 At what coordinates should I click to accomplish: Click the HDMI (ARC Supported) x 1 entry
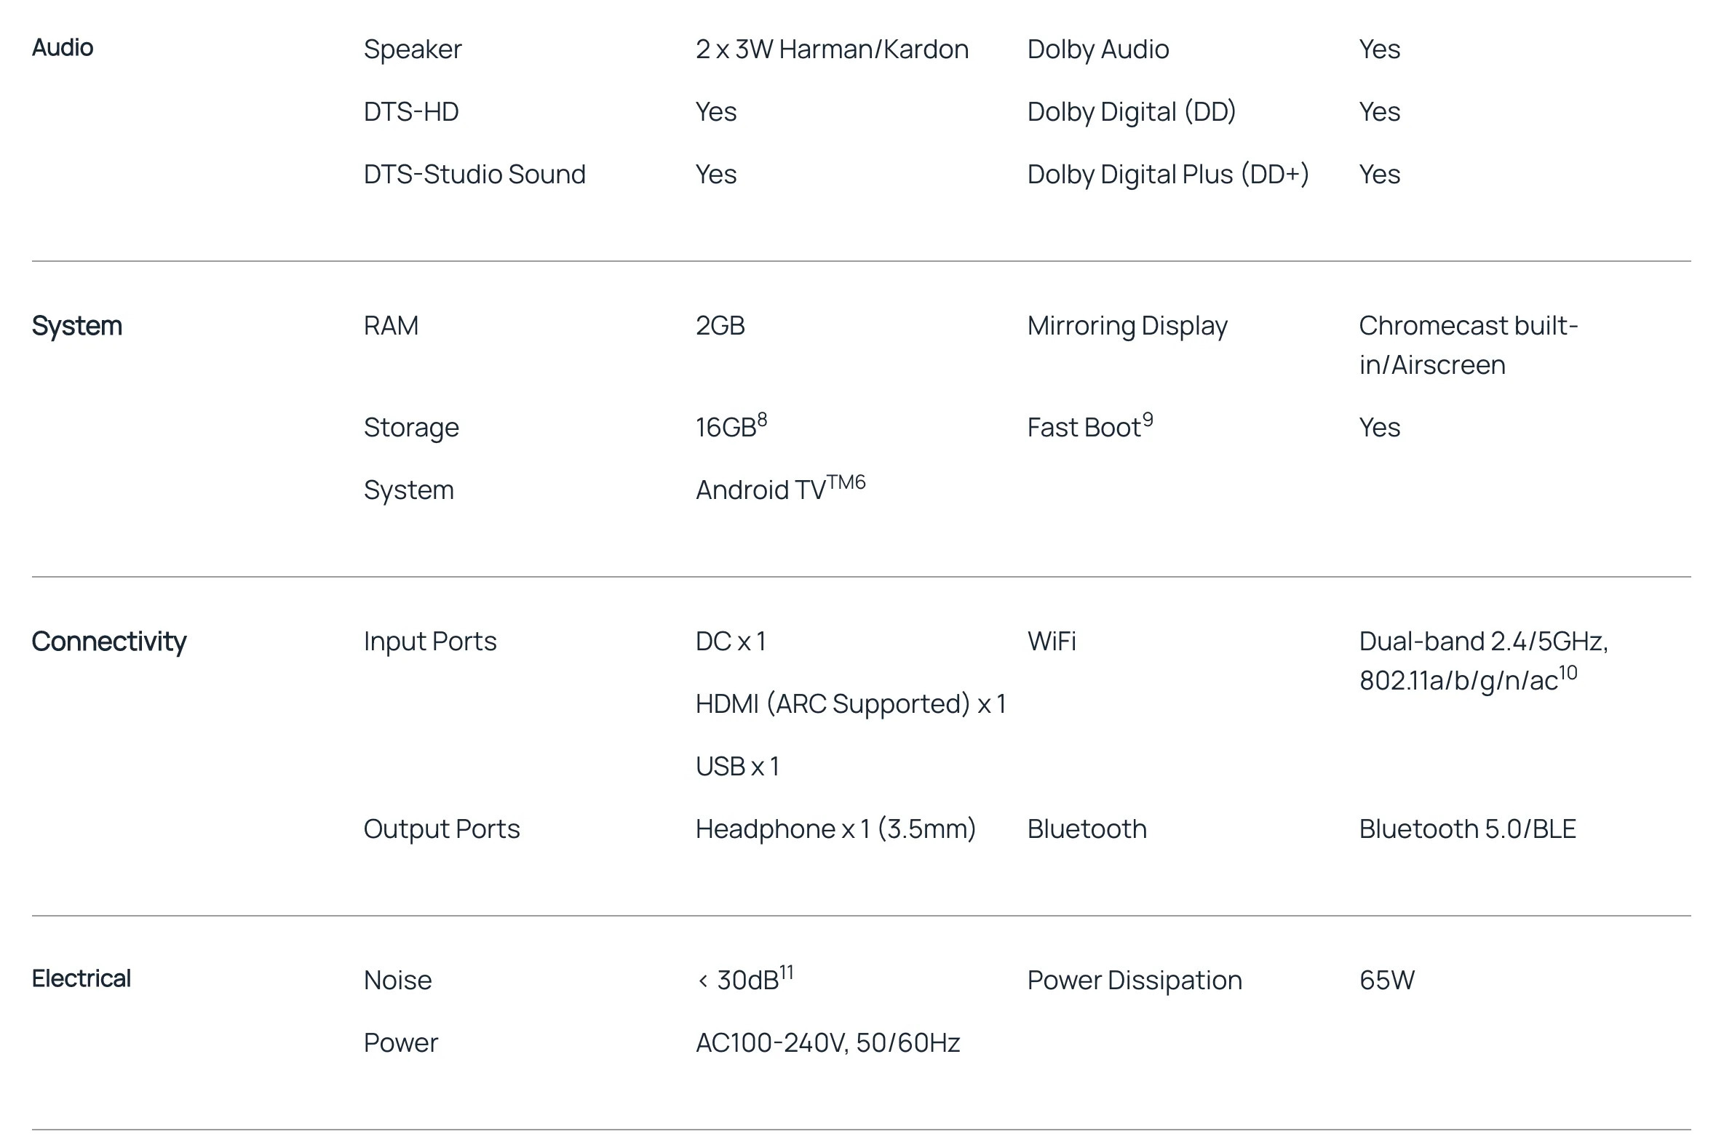tap(850, 704)
